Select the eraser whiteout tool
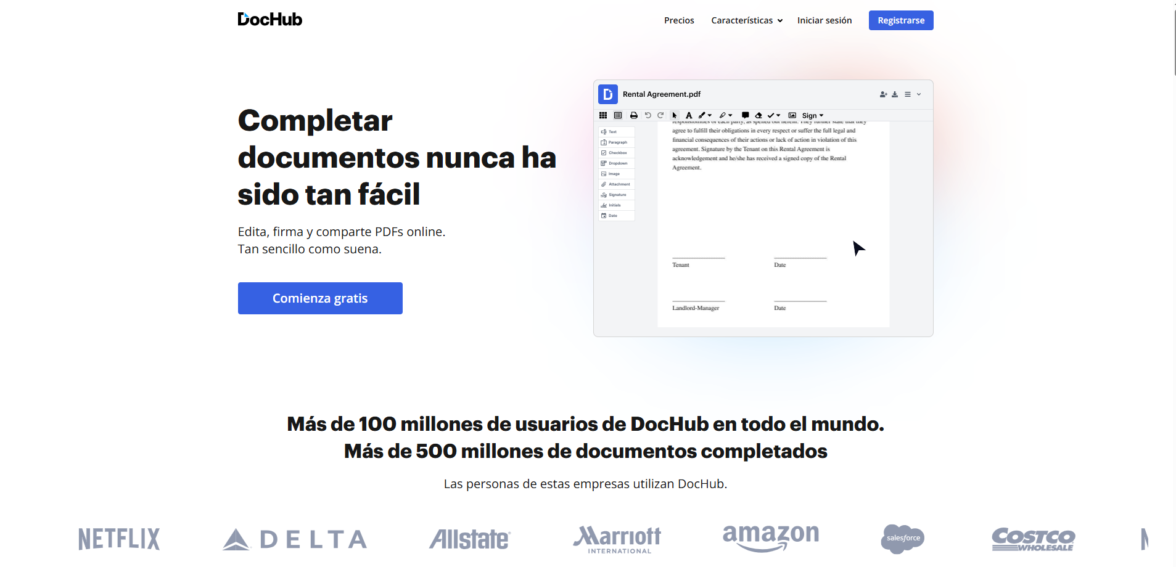The height and width of the screenshot is (567, 1176). [x=759, y=115]
